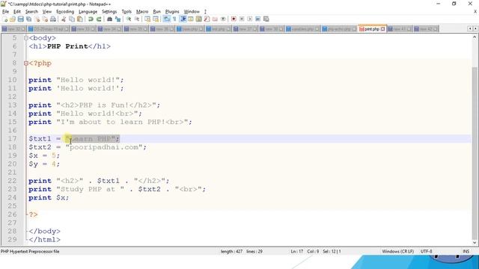479x269 pixels.
Task: Toggle synchronized horizontal scrolling
Action: 156,19
